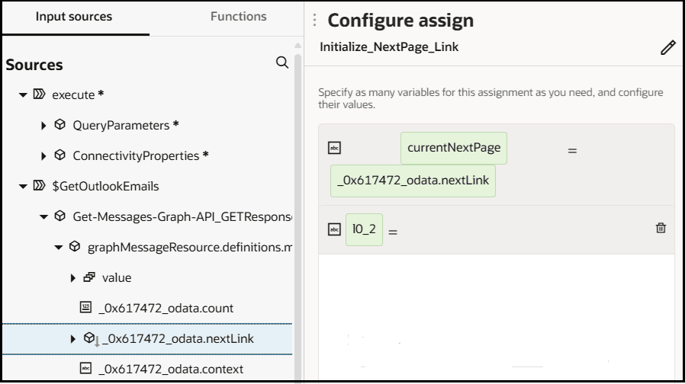Click the numeric type icon for _0x617472_odata.count

[x=85, y=308]
